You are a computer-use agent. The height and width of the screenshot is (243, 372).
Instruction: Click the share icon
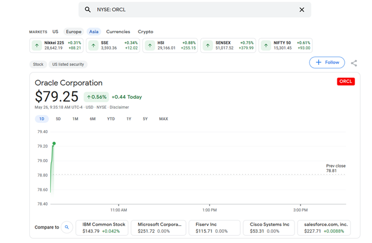pyautogui.click(x=354, y=63)
